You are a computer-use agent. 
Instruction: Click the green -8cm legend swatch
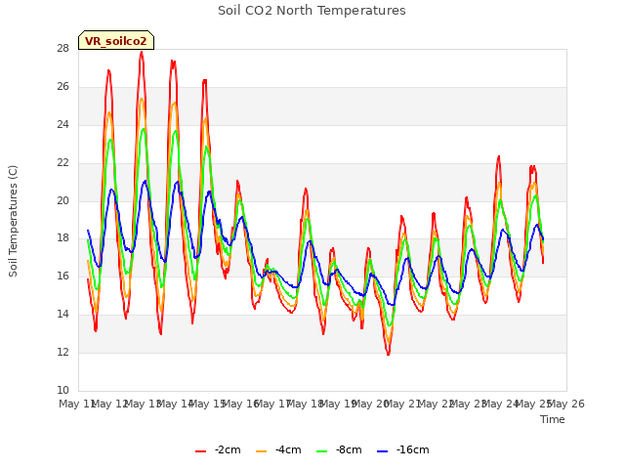coord(321,451)
